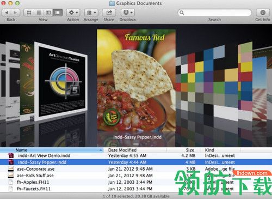Sort by the Kind column header
Screen dimensions: 272x199
coord(220,150)
